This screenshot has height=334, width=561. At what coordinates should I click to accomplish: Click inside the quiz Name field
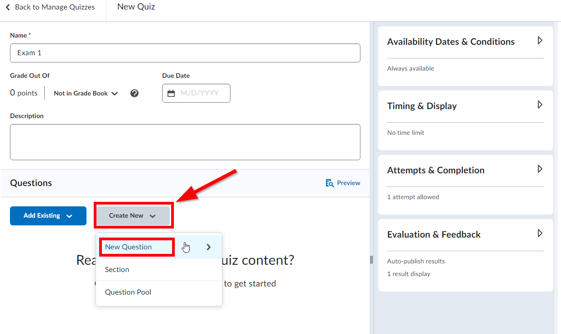[x=185, y=52]
